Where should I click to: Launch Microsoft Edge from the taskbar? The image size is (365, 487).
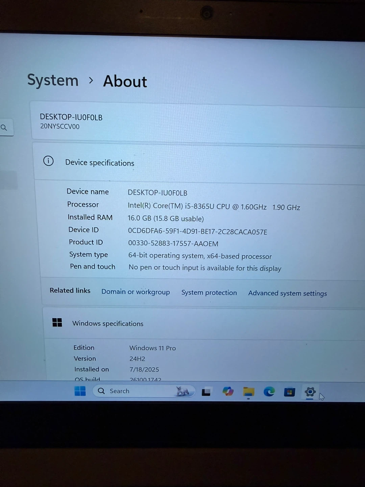(x=269, y=392)
